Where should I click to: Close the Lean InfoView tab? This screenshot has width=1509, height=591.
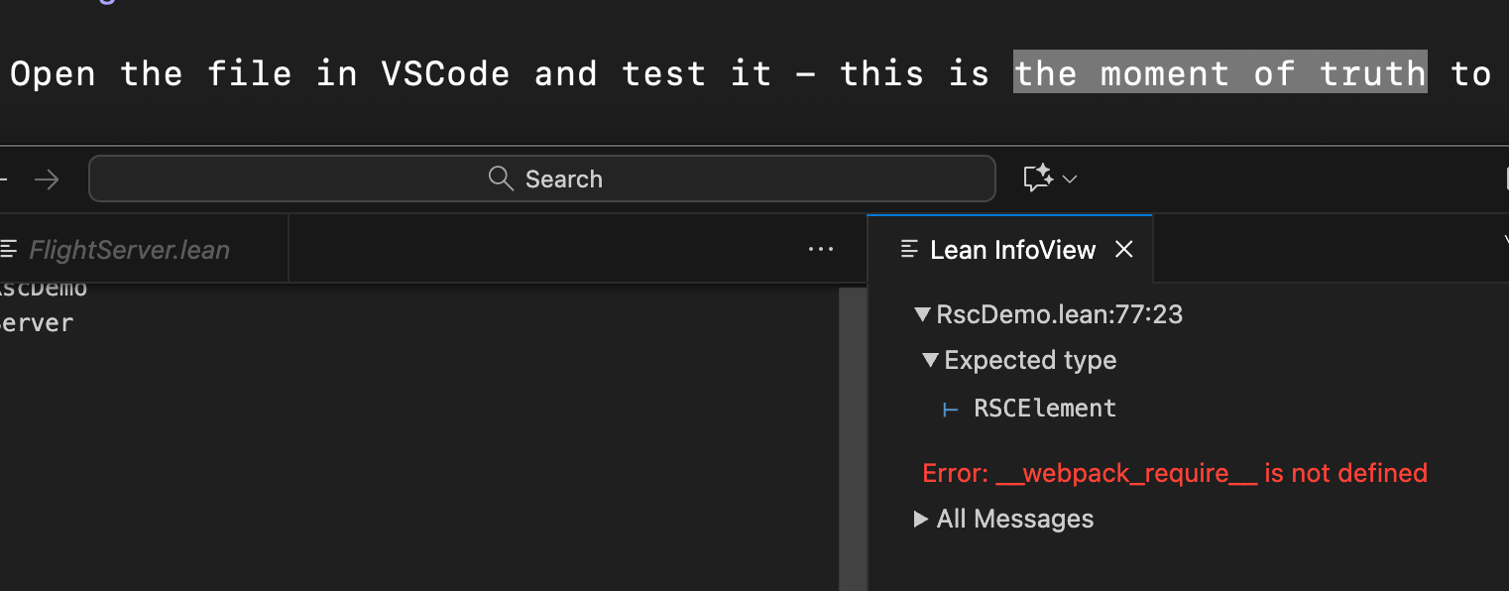point(1124,250)
